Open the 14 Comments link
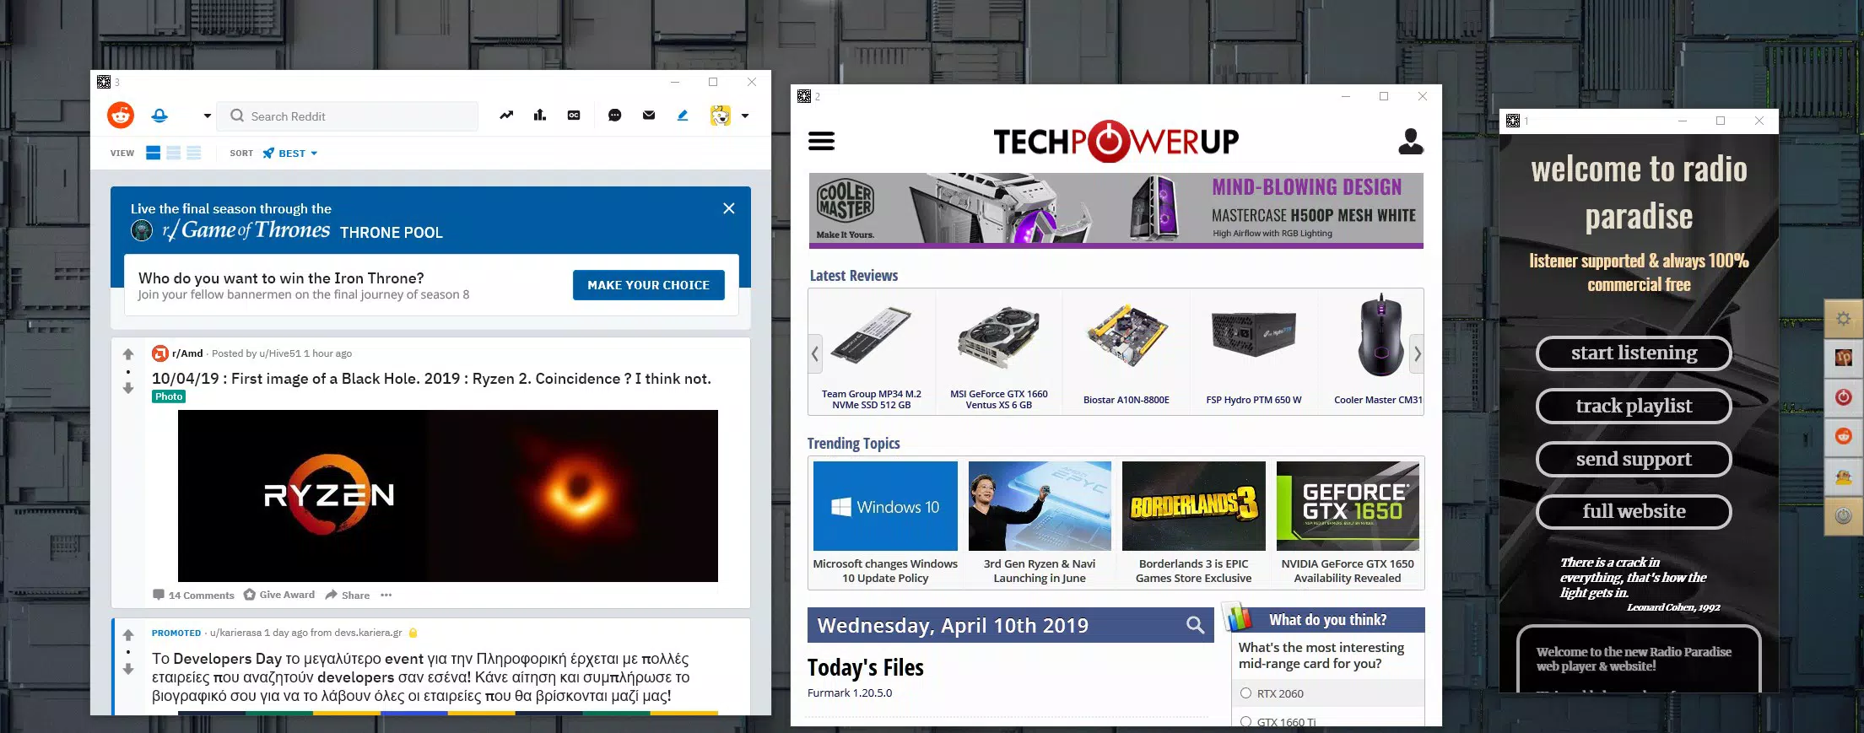This screenshot has height=733, width=1864. [193, 595]
